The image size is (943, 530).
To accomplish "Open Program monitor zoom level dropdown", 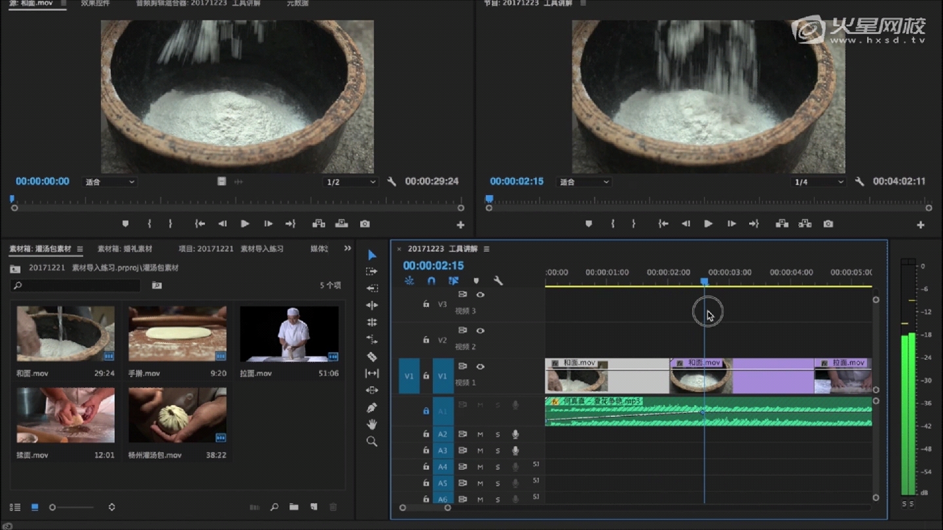I will pos(583,182).
